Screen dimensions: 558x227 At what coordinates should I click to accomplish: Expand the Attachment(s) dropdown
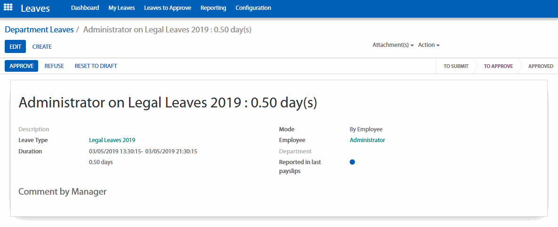[x=393, y=45]
